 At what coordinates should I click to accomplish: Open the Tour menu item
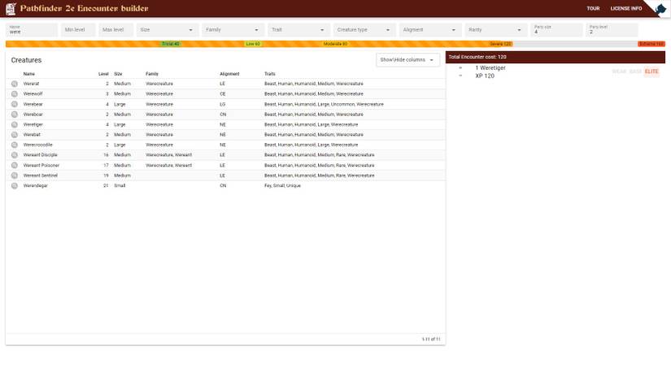pos(593,8)
